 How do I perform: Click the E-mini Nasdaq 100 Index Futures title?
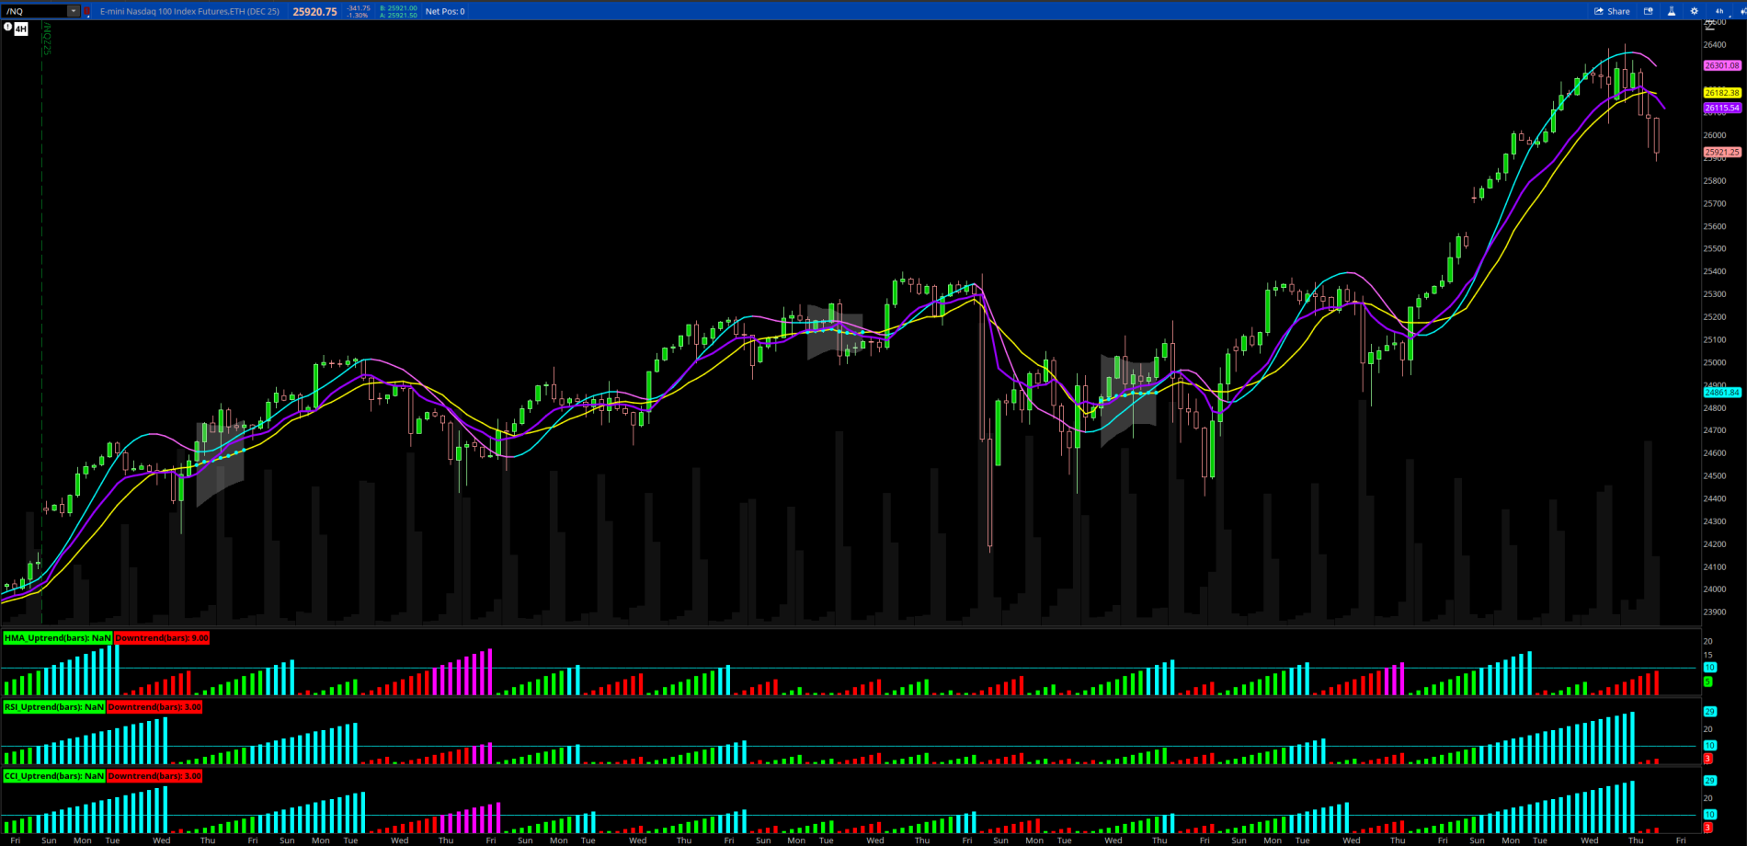click(189, 12)
